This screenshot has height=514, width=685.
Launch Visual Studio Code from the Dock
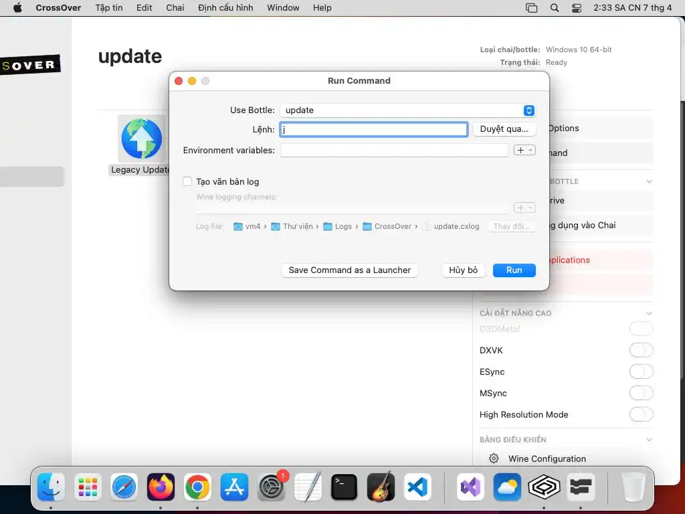(417, 487)
